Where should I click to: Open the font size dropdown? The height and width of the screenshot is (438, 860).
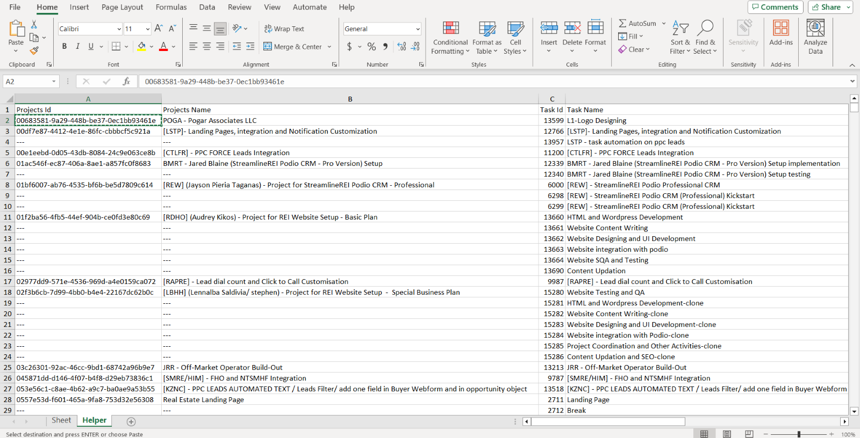(x=147, y=29)
